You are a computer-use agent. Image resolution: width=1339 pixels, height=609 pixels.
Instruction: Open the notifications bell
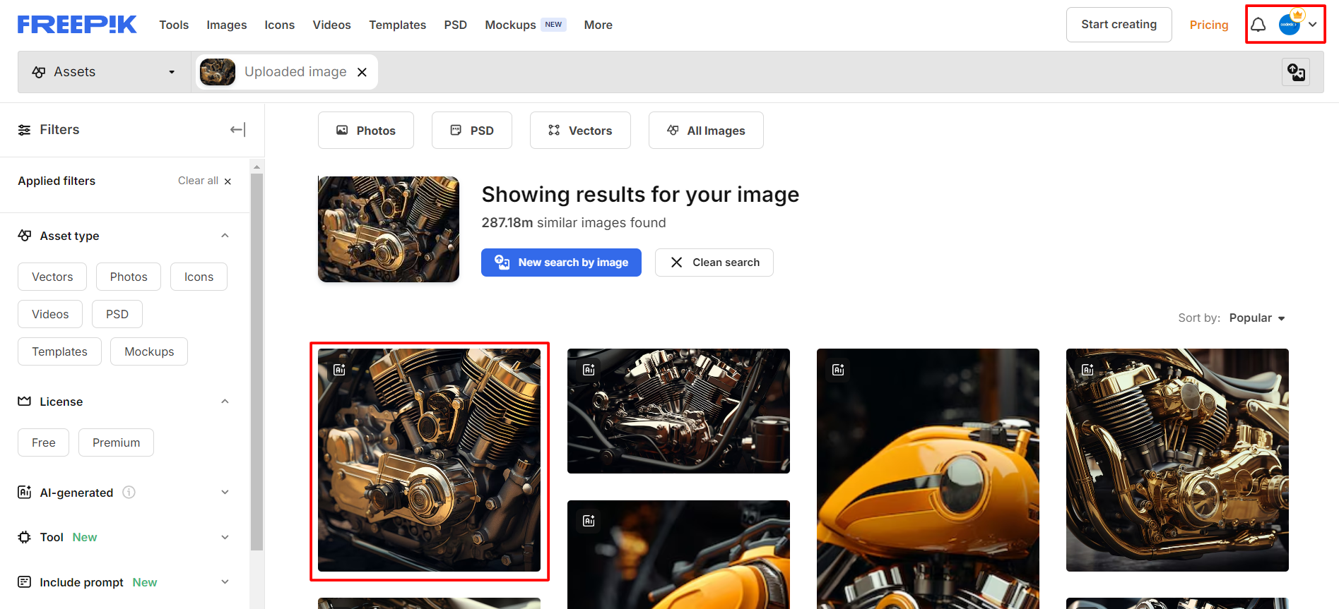click(x=1258, y=25)
